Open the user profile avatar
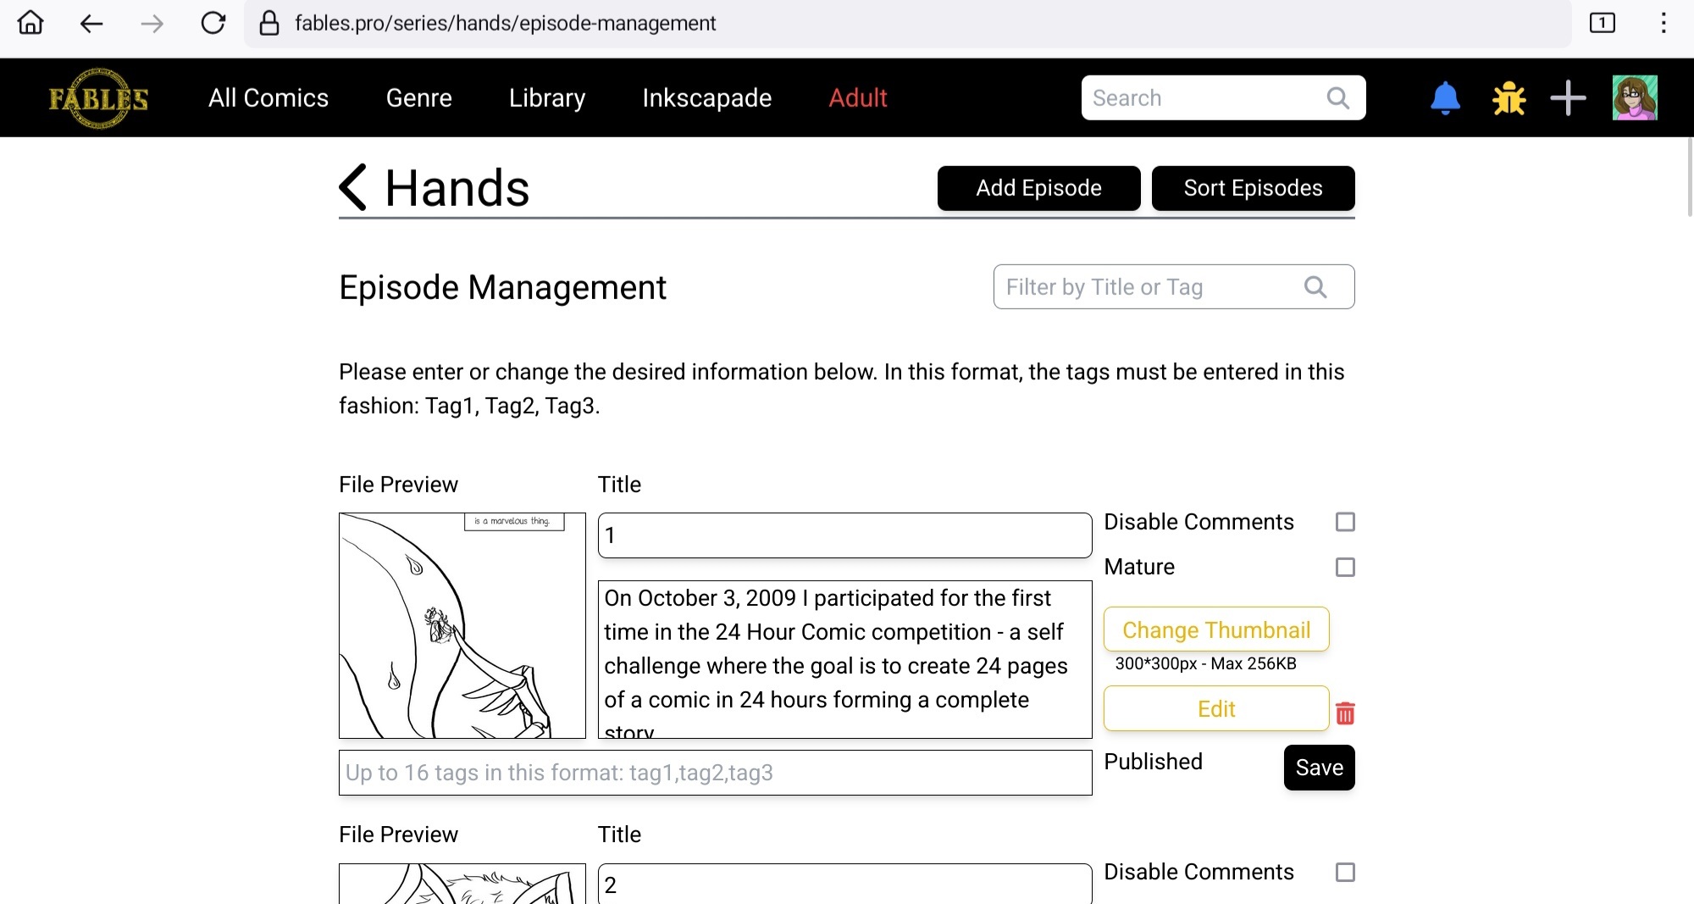Image resolution: width=1694 pixels, height=904 pixels. tap(1635, 97)
